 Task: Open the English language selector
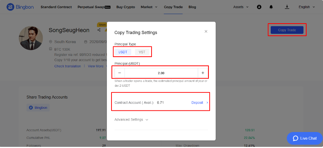tap(307, 7)
